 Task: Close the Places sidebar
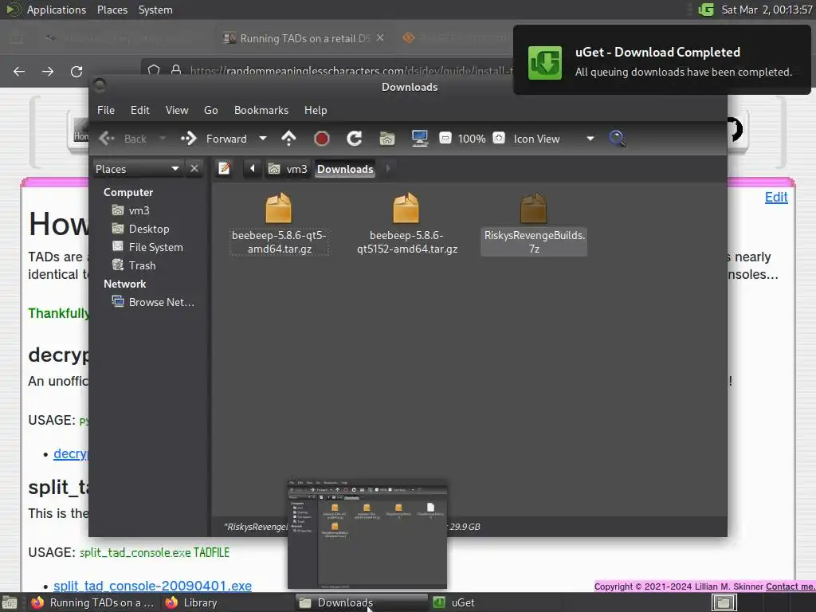pos(194,169)
